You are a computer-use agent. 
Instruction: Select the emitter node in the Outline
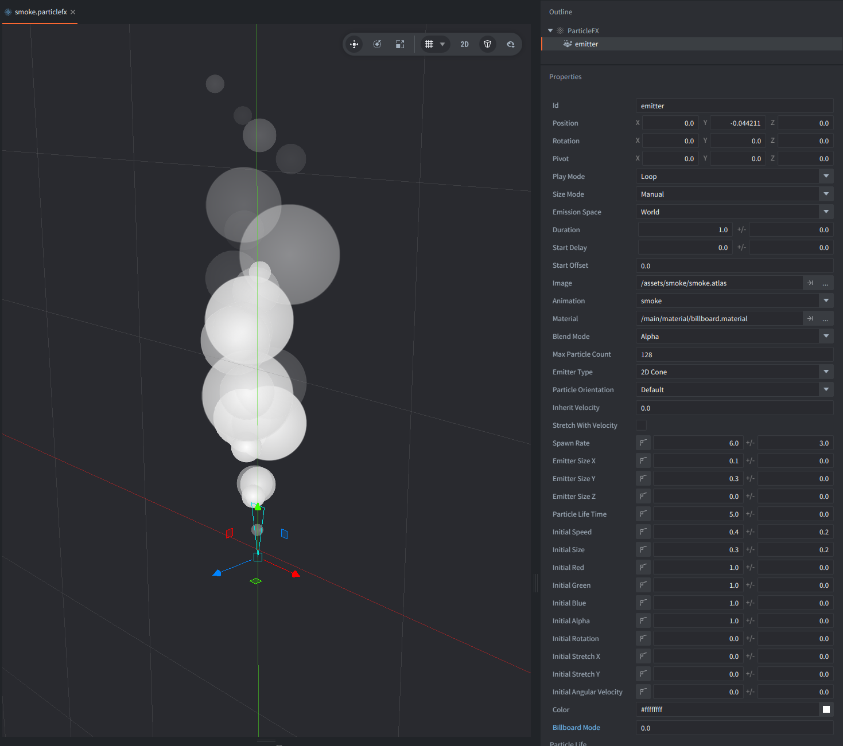coord(586,44)
